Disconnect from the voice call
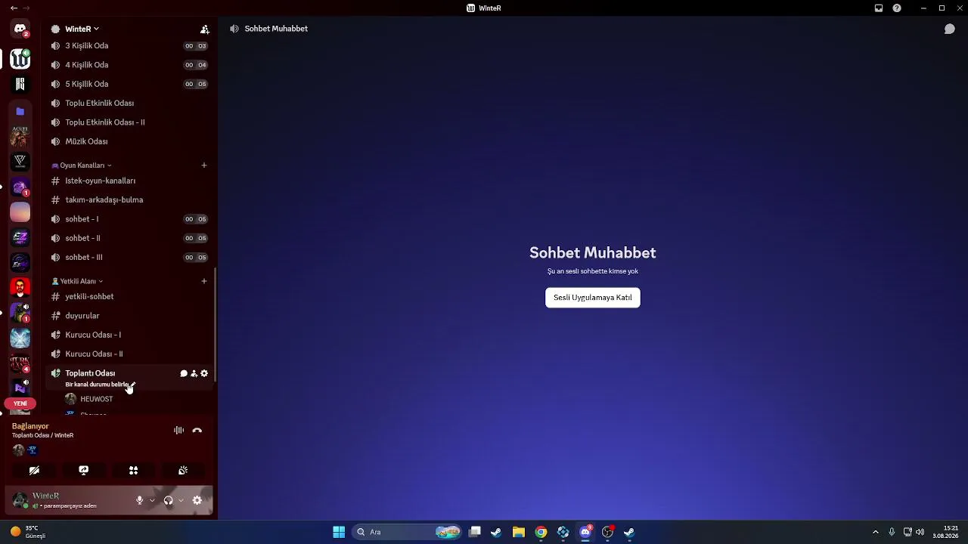This screenshot has width=968, height=544. click(197, 430)
